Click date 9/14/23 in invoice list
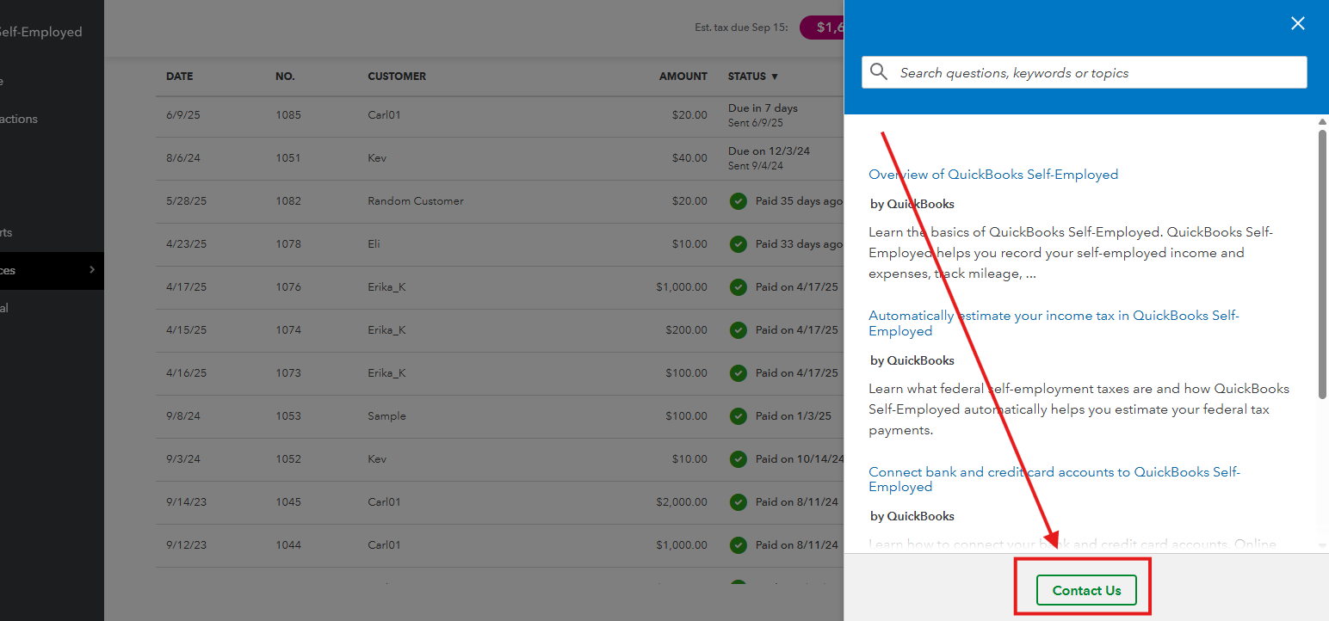The width and height of the screenshot is (1329, 621). 186,502
